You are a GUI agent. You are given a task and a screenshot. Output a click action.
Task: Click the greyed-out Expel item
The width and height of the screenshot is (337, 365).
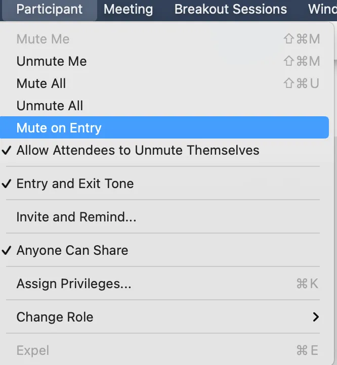(x=33, y=350)
